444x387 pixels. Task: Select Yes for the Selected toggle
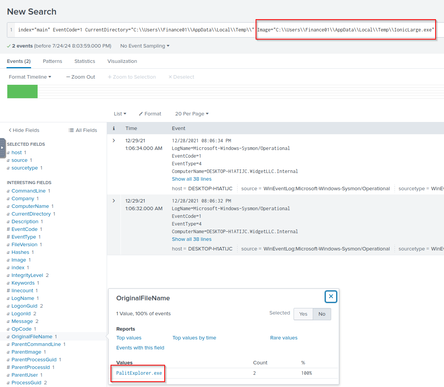point(303,314)
